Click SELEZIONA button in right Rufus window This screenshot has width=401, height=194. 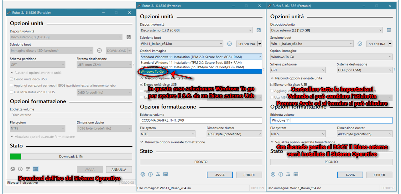click(377, 44)
